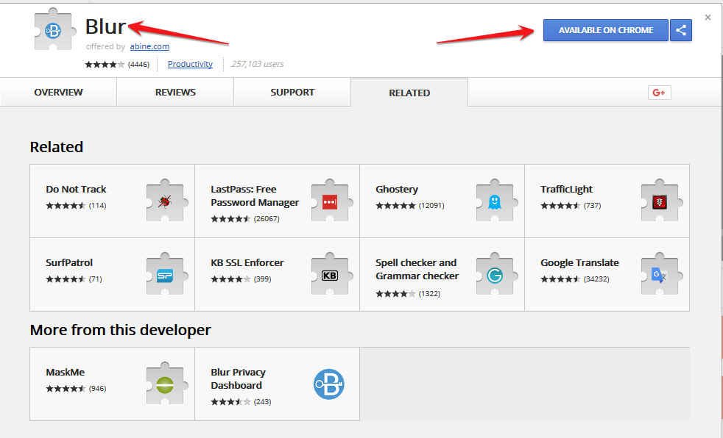Open the SurfPatrol extension title
The width and height of the screenshot is (723, 438).
pos(69,262)
